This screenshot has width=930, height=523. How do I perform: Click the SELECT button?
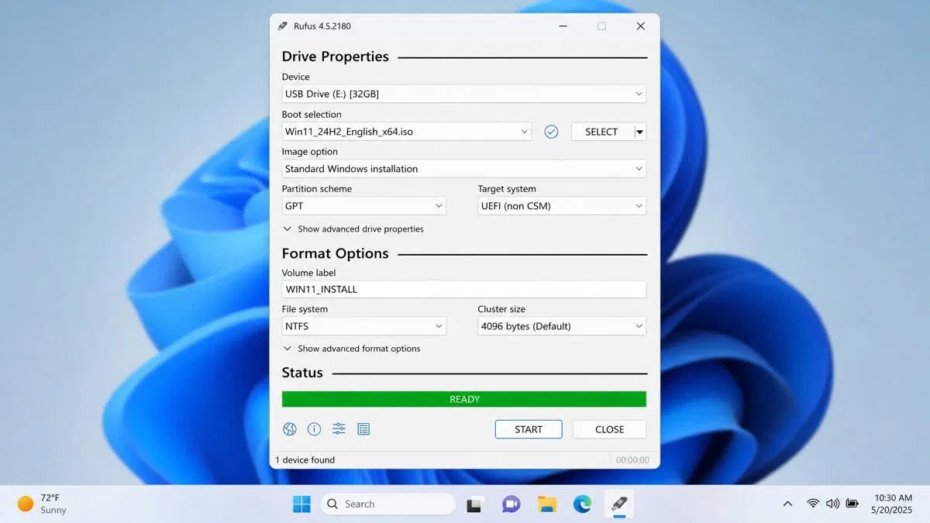pyautogui.click(x=602, y=132)
